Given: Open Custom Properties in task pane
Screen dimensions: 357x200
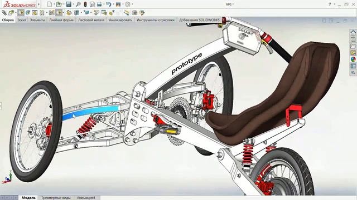Looking at the screenshot, I should pos(353,66).
